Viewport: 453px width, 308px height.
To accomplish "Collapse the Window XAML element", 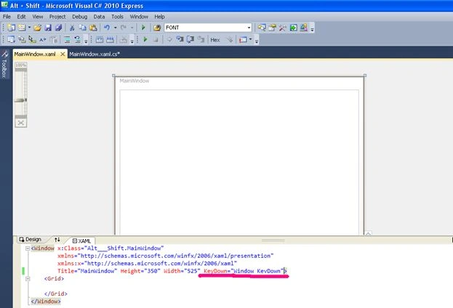I will point(28,248).
